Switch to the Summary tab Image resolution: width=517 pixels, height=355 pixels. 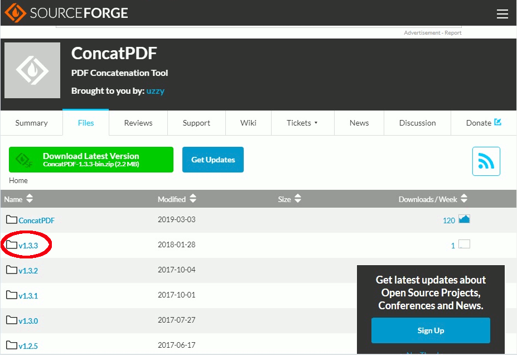pyautogui.click(x=32, y=123)
